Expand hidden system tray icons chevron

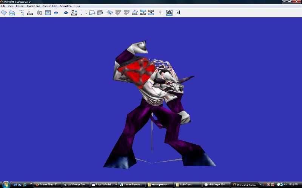coord(261,185)
